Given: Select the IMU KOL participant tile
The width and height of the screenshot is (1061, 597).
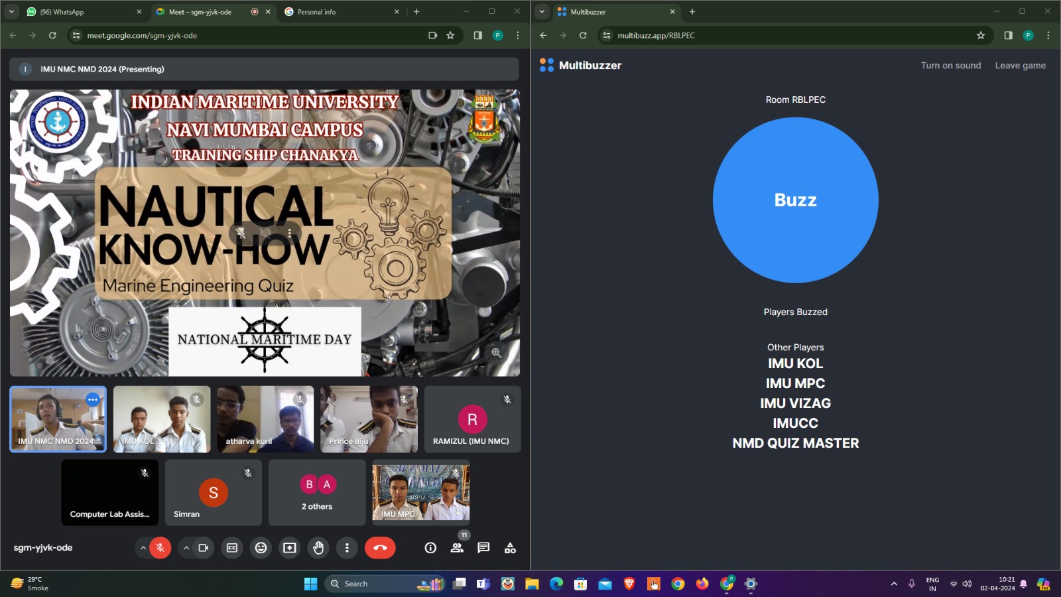Looking at the screenshot, I should pyautogui.click(x=162, y=419).
